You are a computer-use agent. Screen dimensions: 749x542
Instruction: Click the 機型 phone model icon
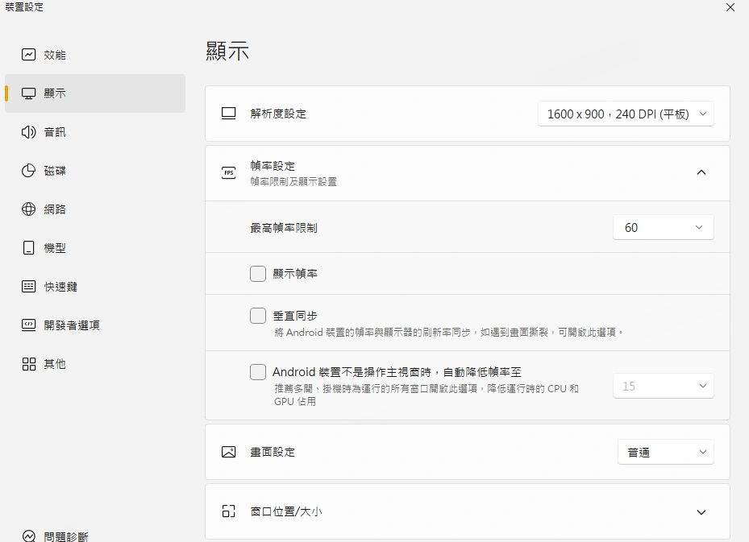click(29, 247)
